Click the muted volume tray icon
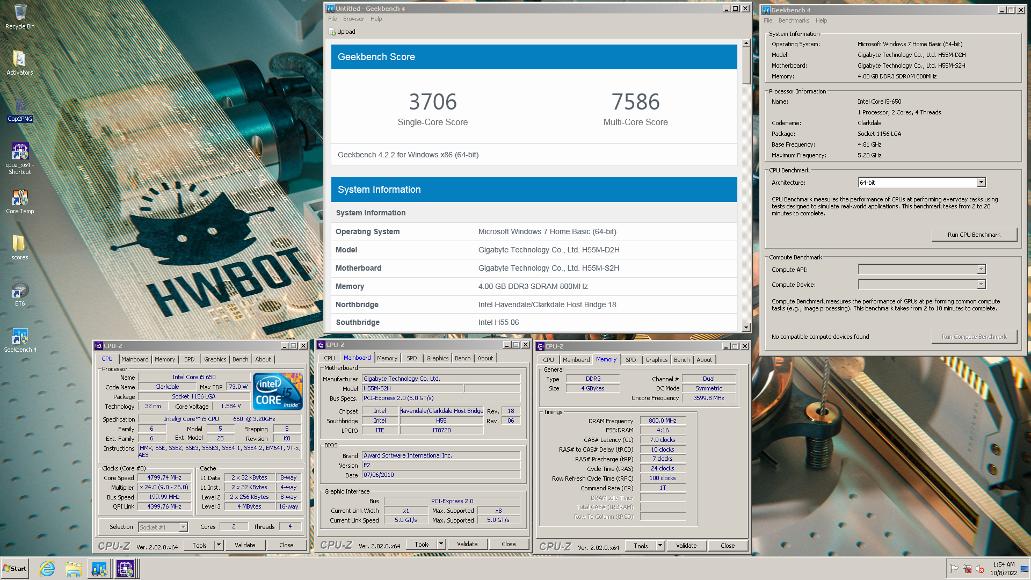This screenshot has width=1031, height=580. [980, 569]
